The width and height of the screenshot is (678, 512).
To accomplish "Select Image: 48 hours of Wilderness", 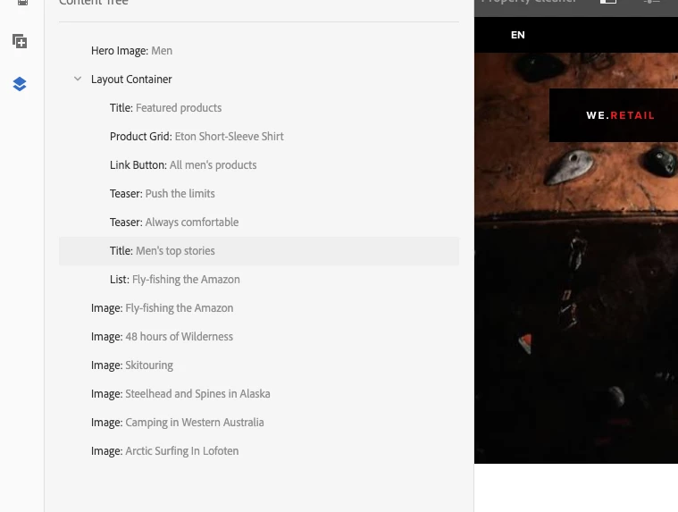I will point(258,337).
